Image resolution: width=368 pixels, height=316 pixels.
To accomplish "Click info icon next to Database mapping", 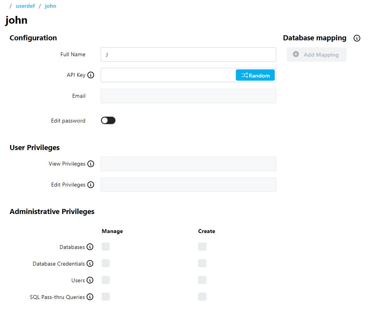I will [357, 38].
